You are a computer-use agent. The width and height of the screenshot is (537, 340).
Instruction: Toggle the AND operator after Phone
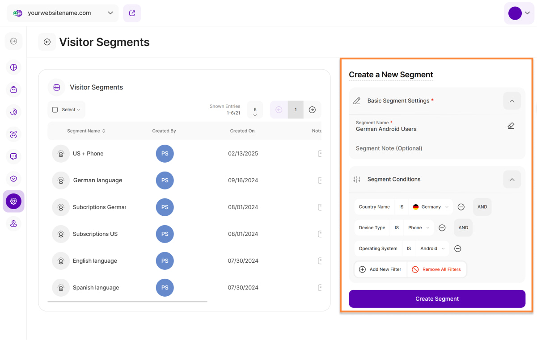coord(463,228)
